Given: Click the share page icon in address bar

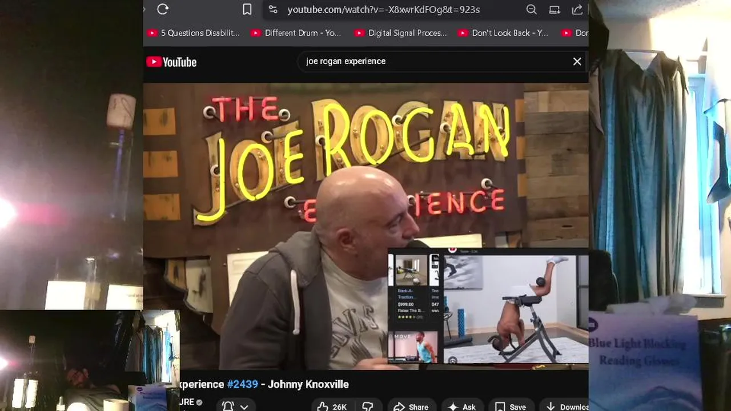Looking at the screenshot, I should coord(577,9).
